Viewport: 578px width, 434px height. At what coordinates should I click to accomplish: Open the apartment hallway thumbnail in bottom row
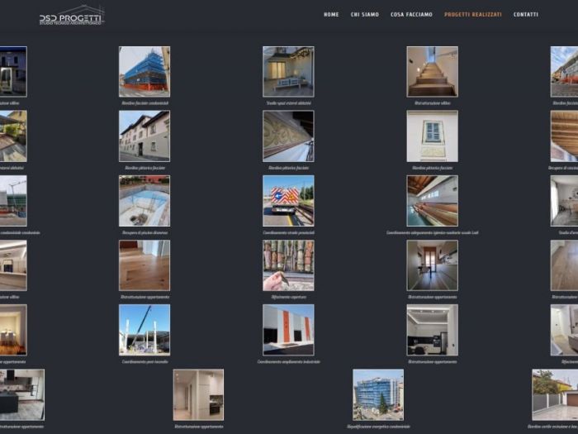[198, 394]
